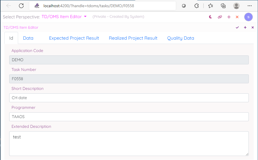Click the chain link icon in the perspective bar
The image size is (258, 160).
point(220,17)
